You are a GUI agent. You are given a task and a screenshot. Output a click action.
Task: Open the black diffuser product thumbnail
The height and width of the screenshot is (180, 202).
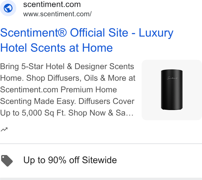tap(172, 90)
